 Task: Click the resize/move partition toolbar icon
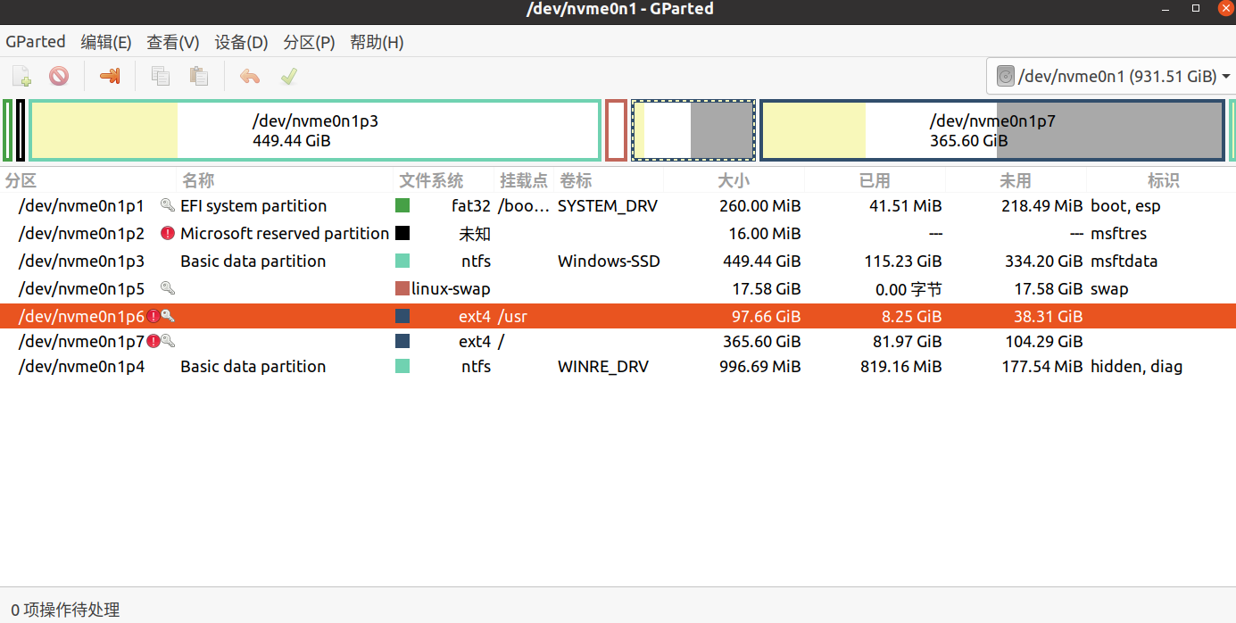(x=110, y=76)
